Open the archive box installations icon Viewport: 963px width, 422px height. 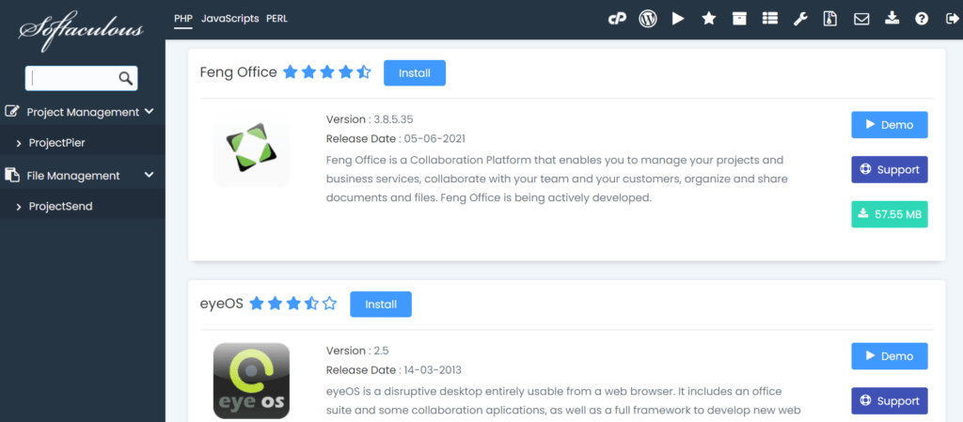739,19
